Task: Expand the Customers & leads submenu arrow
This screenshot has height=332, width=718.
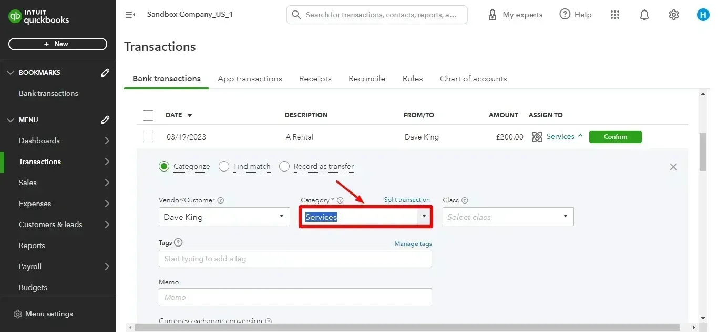Action: (107, 224)
